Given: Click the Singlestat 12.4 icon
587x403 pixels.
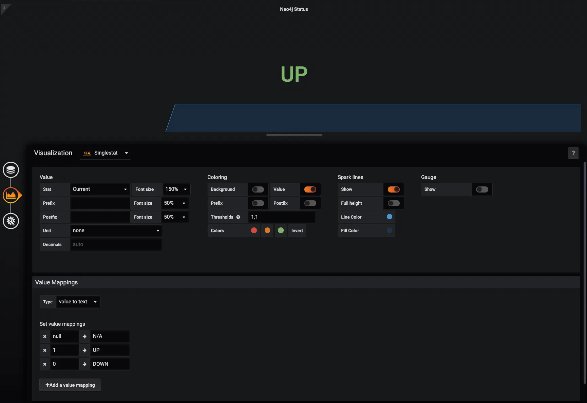Looking at the screenshot, I should 87,153.
